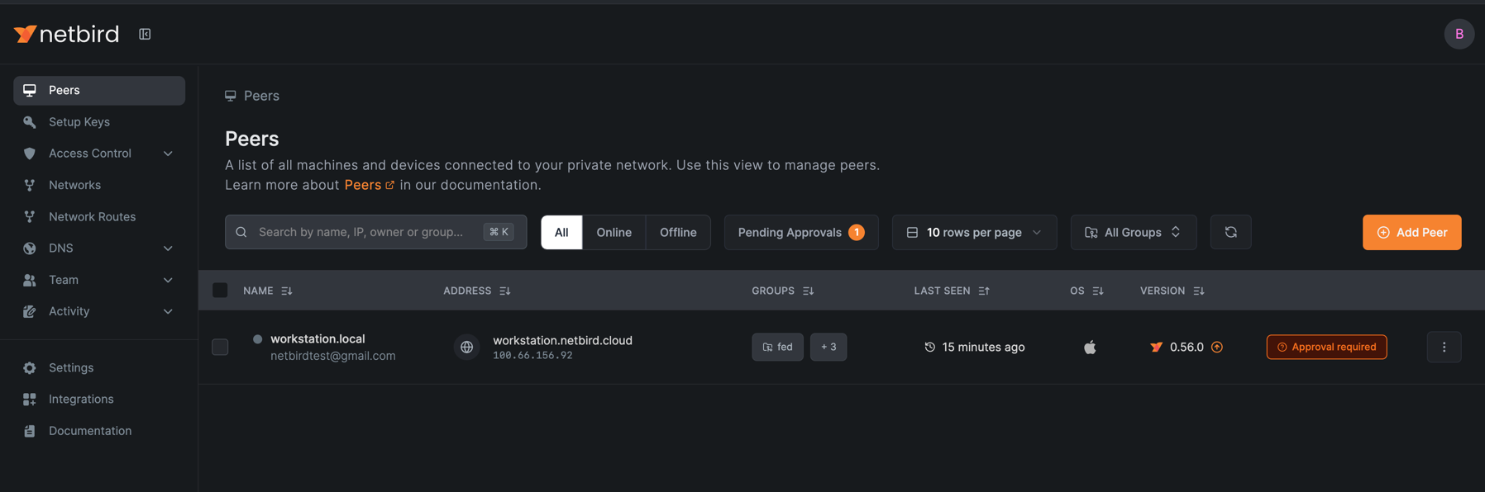Click the refresh peers icon button
Viewport: 1485px width, 492px height.
1230,233
